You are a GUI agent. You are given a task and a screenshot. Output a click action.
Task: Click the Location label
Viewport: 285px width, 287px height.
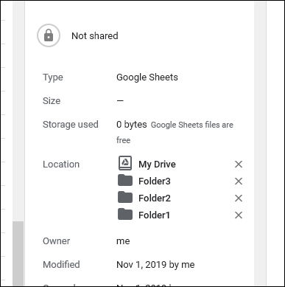coord(61,165)
